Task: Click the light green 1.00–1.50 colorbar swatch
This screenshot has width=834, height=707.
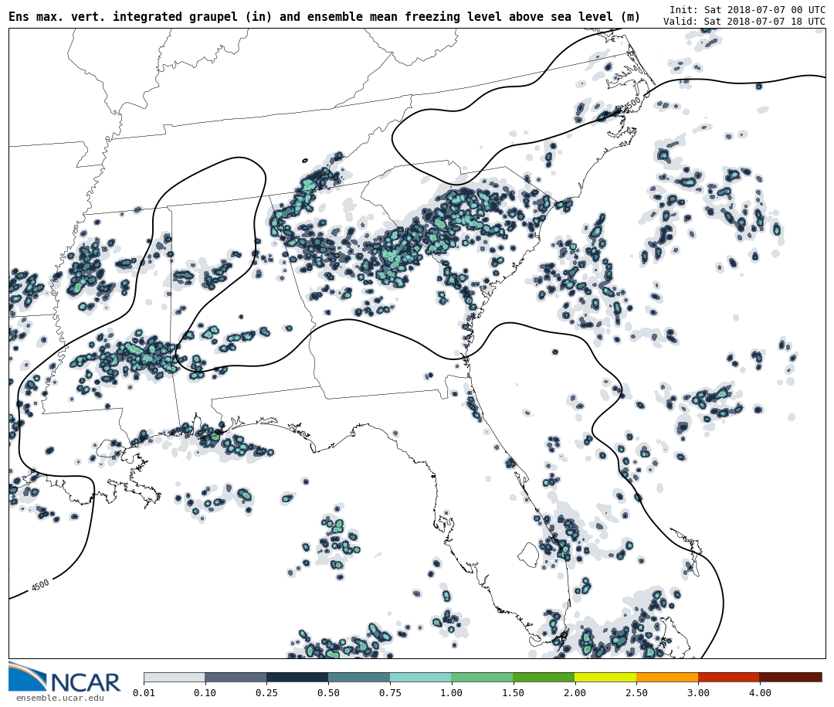Action: click(x=482, y=677)
